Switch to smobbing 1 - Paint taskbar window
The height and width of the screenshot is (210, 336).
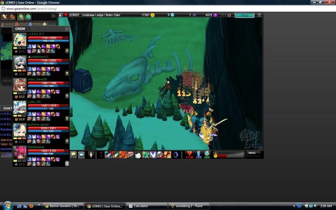[x=189, y=206]
